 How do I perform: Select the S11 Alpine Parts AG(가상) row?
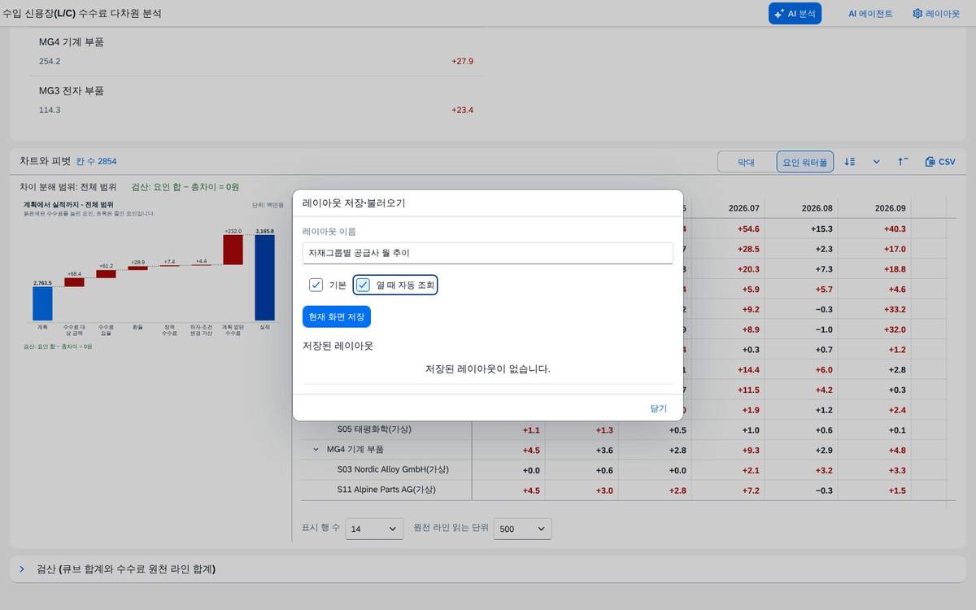click(386, 490)
